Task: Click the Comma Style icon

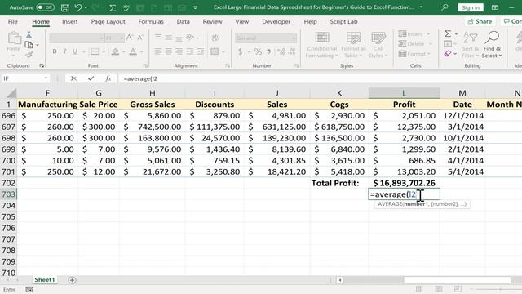Action: point(268,51)
